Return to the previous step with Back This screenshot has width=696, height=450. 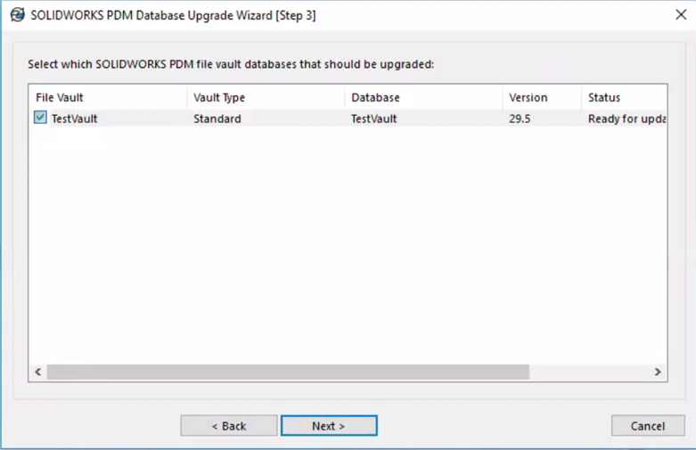coord(229,426)
